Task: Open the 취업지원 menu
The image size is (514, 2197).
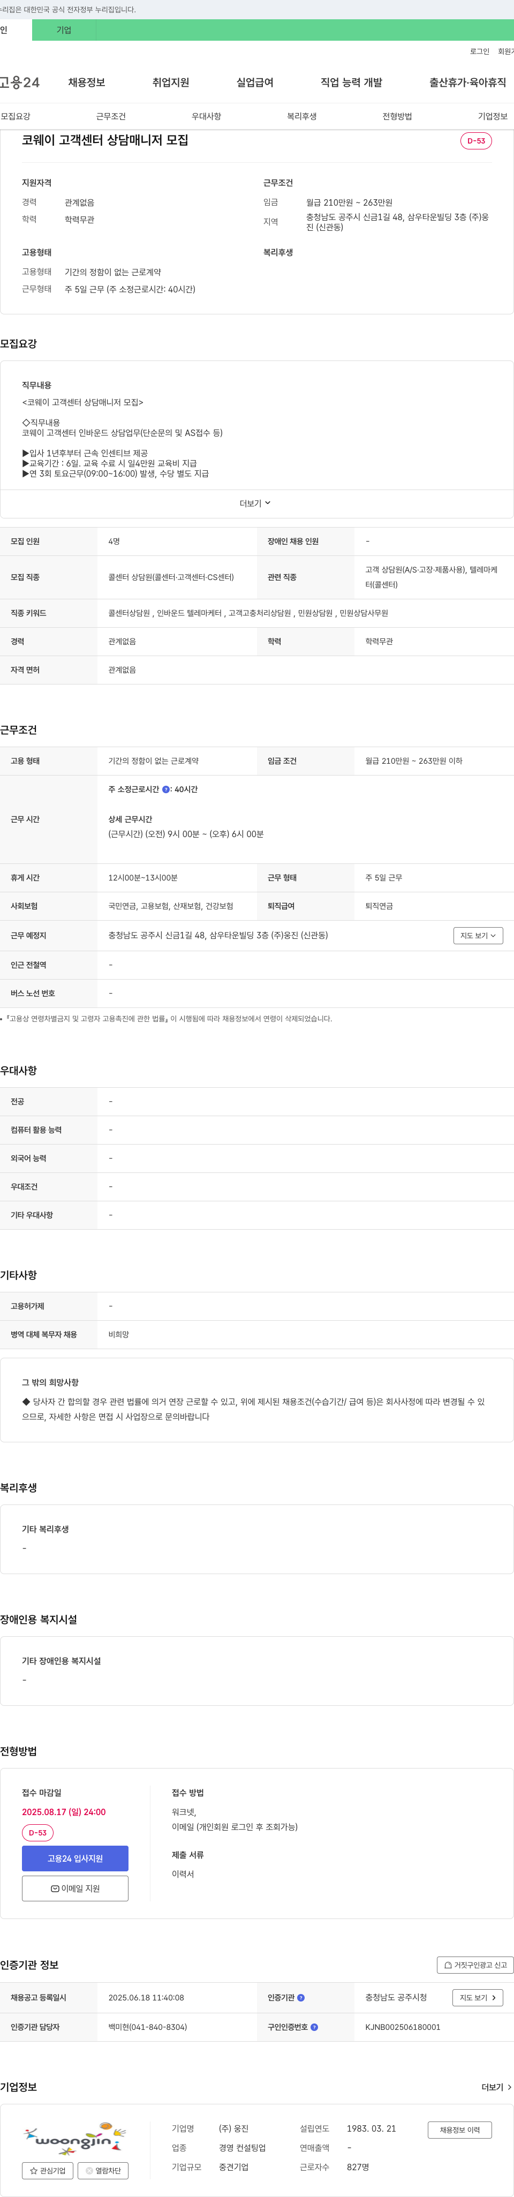Action: pyautogui.click(x=170, y=82)
